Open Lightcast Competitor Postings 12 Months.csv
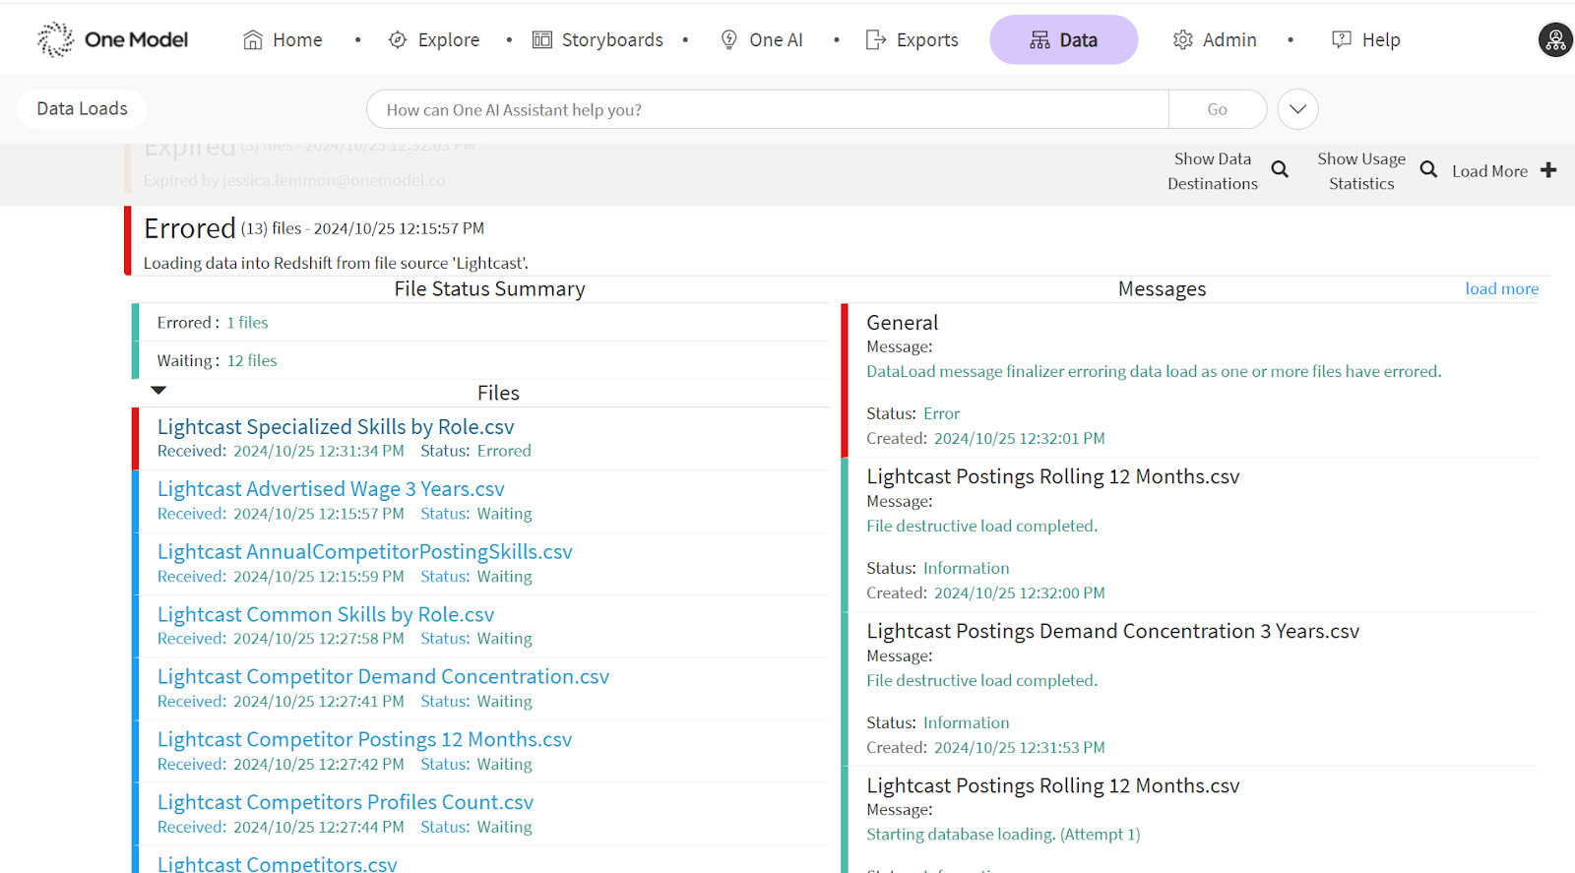1575x873 pixels. click(x=364, y=739)
